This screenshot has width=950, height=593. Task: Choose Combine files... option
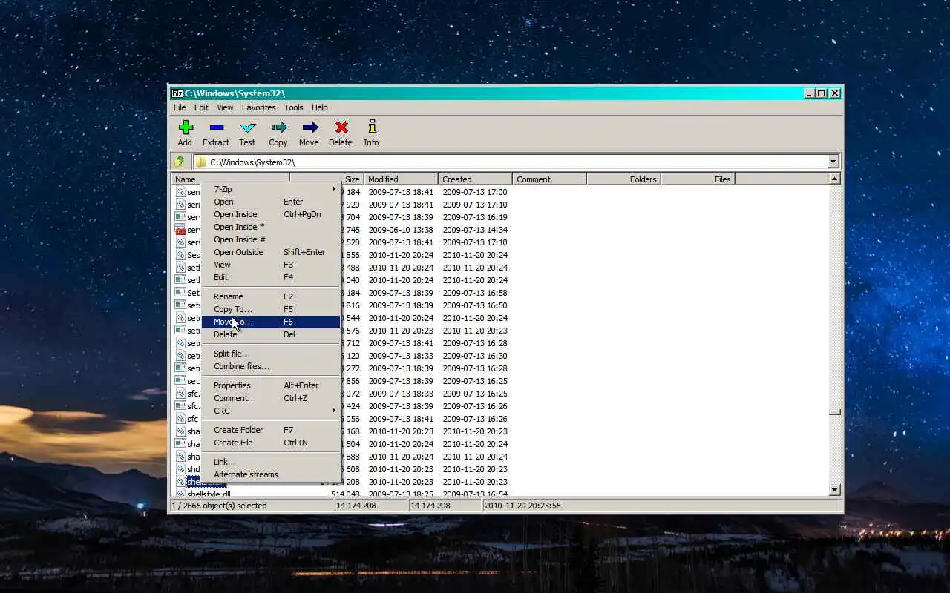coord(271,366)
